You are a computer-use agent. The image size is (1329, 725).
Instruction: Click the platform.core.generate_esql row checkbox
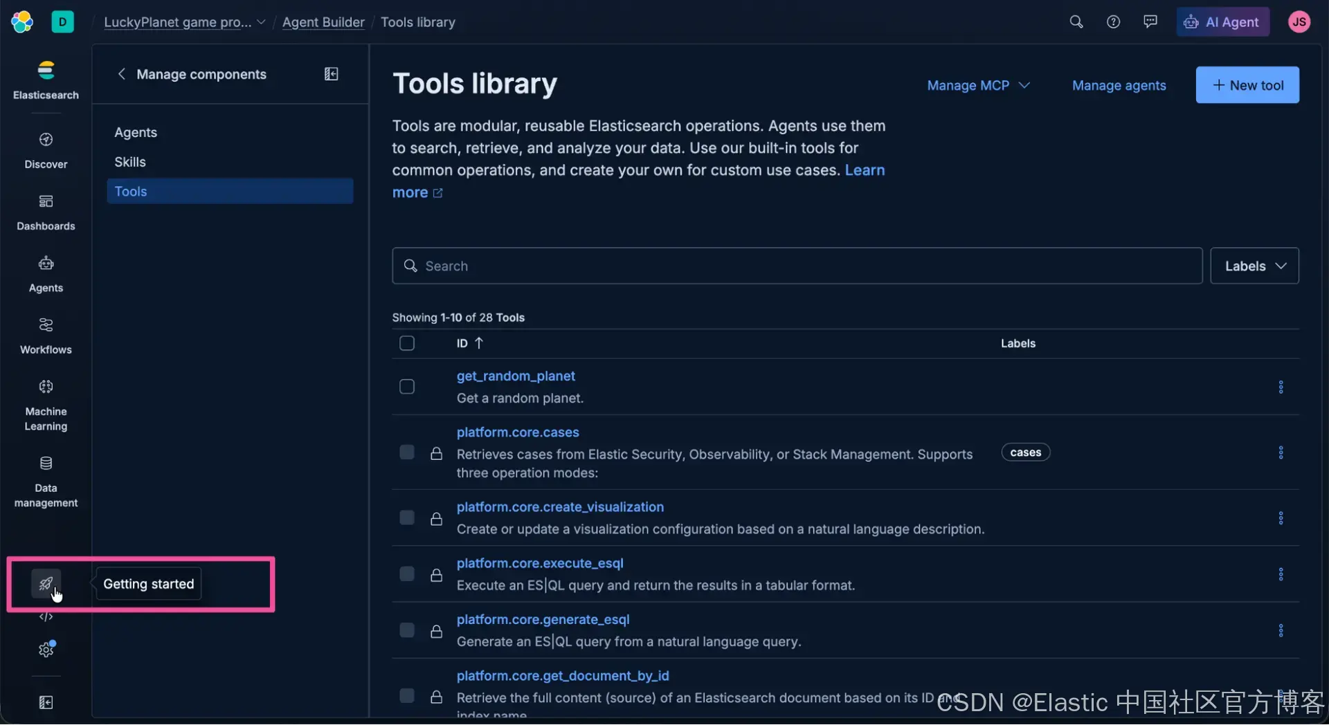407,630
